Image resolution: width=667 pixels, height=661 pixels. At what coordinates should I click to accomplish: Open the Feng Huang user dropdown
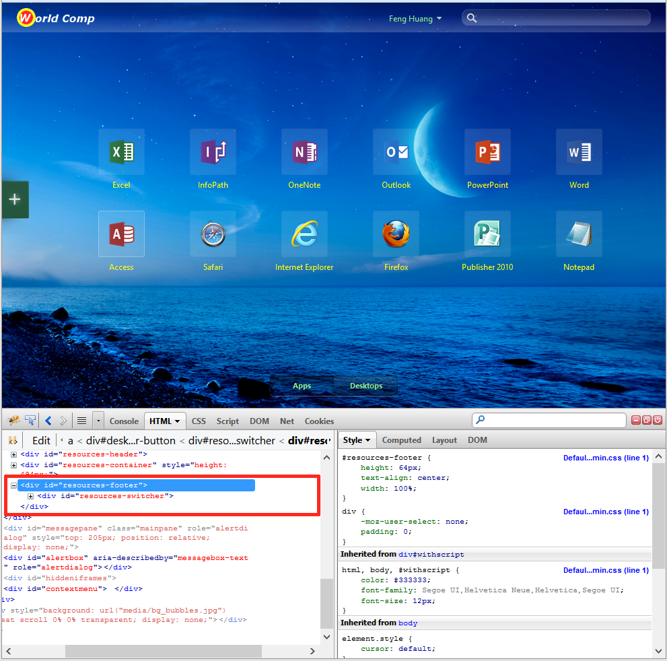tap(415, 19)
